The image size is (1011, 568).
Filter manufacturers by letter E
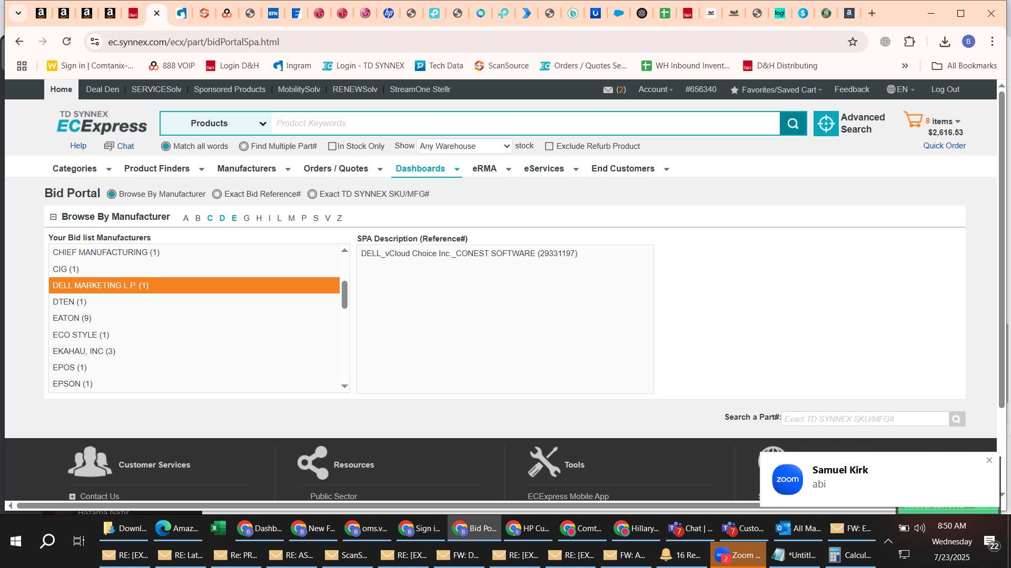coord(234,218)
